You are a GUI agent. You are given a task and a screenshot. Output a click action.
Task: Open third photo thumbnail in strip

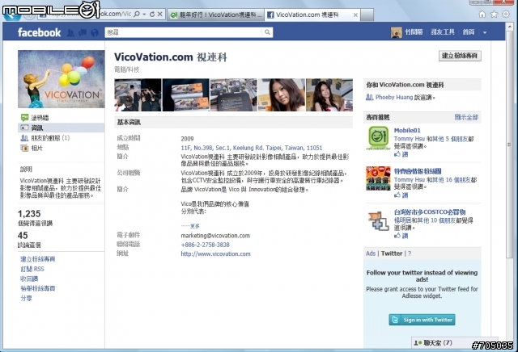(234, 94)
